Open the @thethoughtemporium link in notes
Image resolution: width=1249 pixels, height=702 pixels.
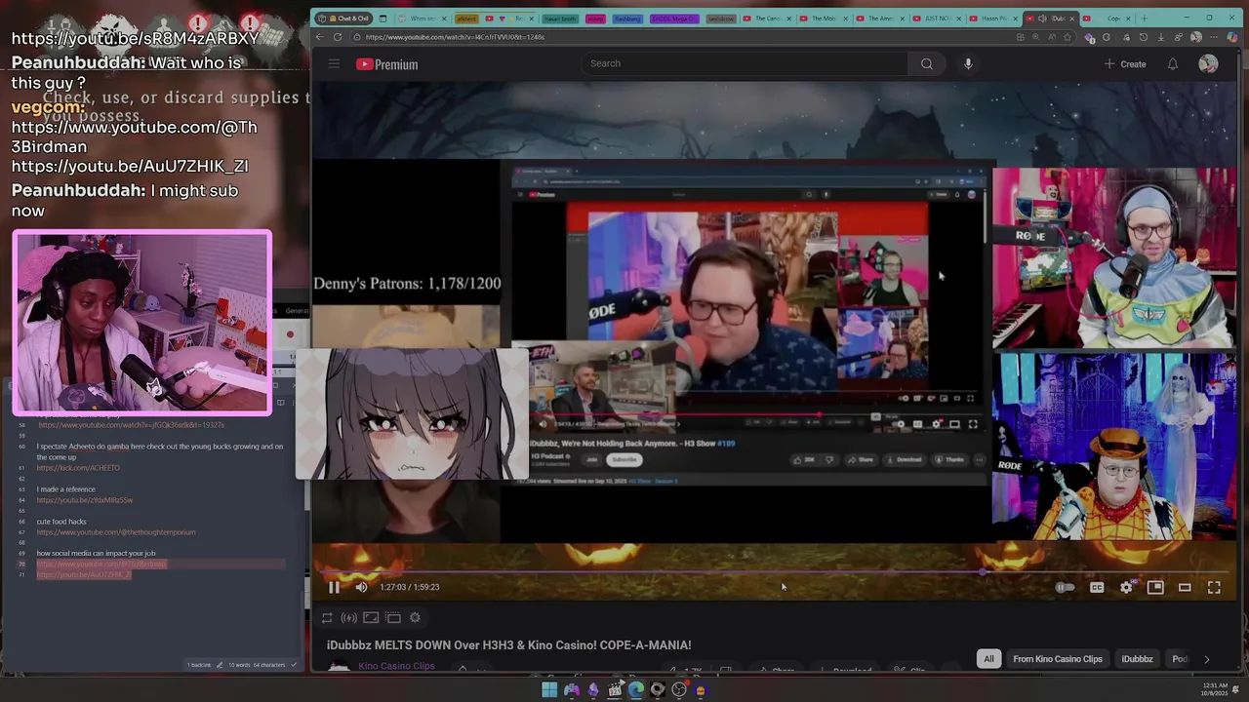[x=116, y=532]
